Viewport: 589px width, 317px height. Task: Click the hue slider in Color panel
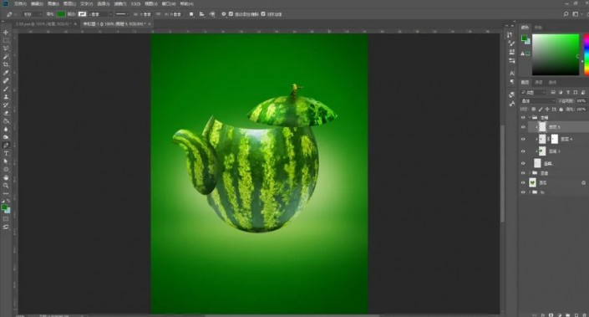coord(586,55)
